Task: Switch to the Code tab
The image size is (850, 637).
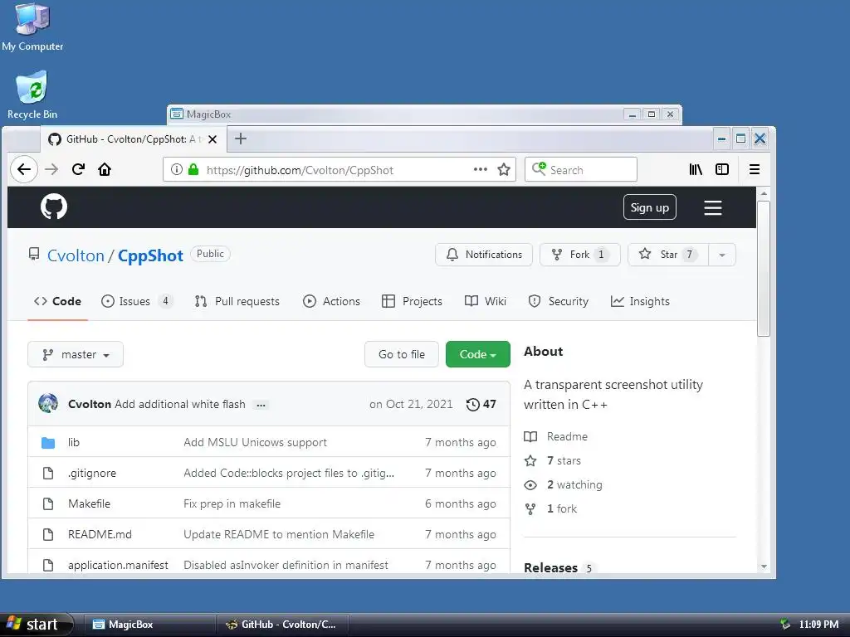Action: point(57,301)
